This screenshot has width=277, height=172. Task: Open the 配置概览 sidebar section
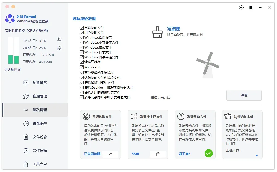pyautogui.click(x=35, y=83)
